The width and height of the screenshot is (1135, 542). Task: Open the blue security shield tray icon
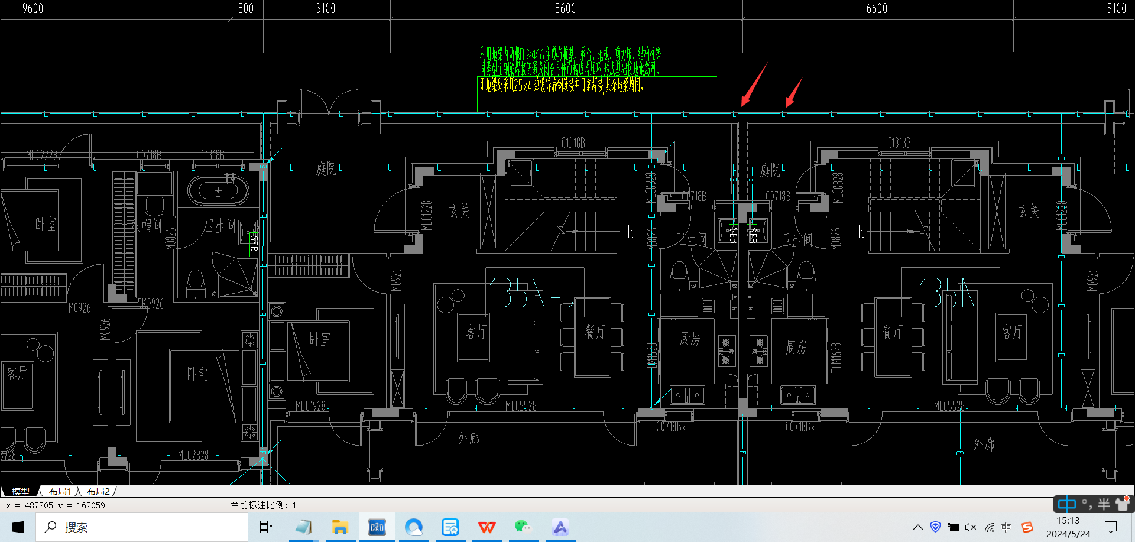tap(935, 527)
